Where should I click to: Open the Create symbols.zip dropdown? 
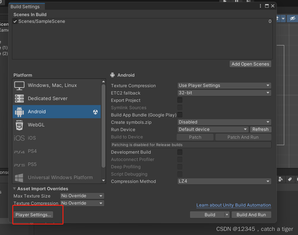pyautogui.click(x=224, y=122)
